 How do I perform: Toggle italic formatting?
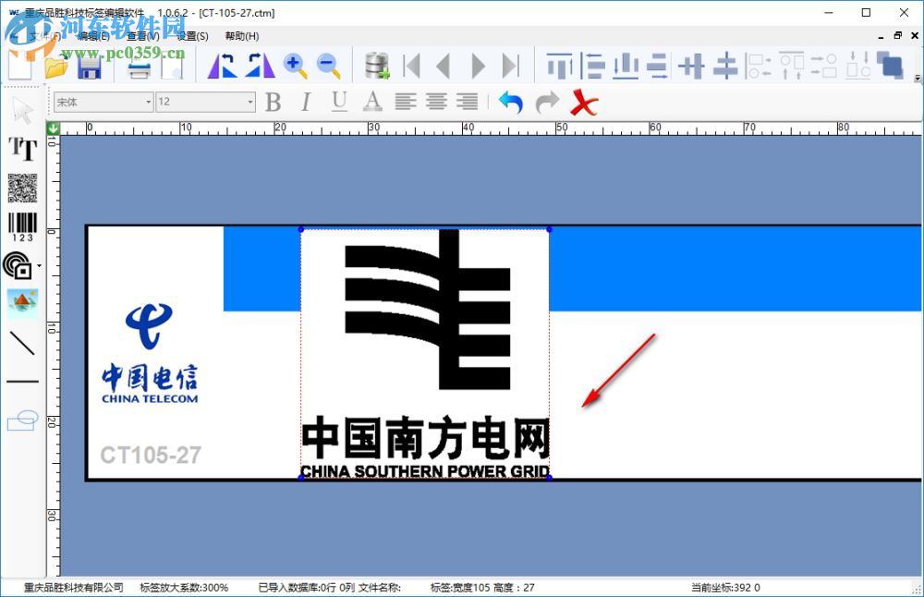[306, 102]
